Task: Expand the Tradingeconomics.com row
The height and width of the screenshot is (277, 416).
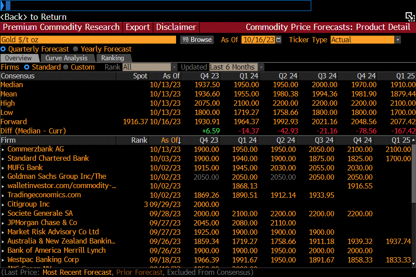Action: (3, 196)
